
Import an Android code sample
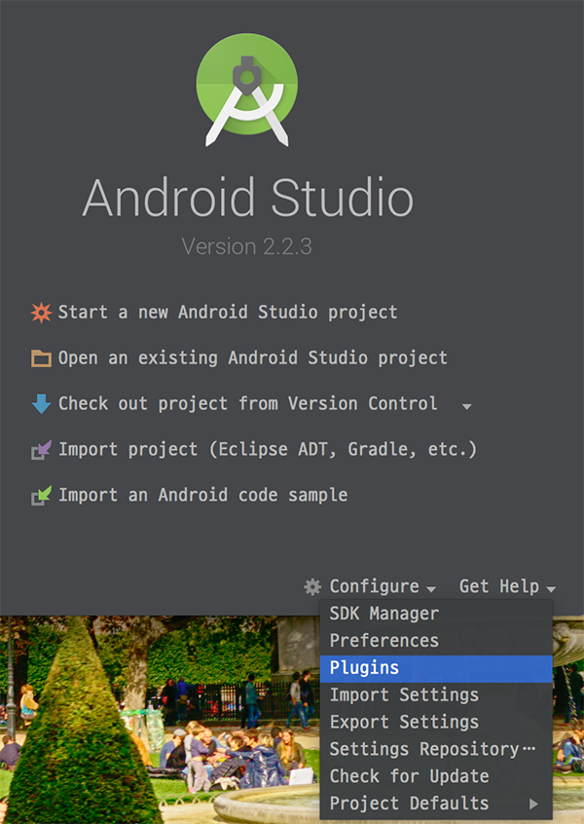(202, 495)
